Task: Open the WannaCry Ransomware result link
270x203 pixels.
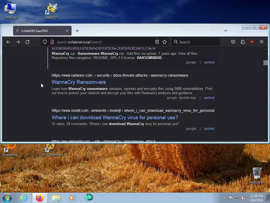Action: (x=79, y=82)
